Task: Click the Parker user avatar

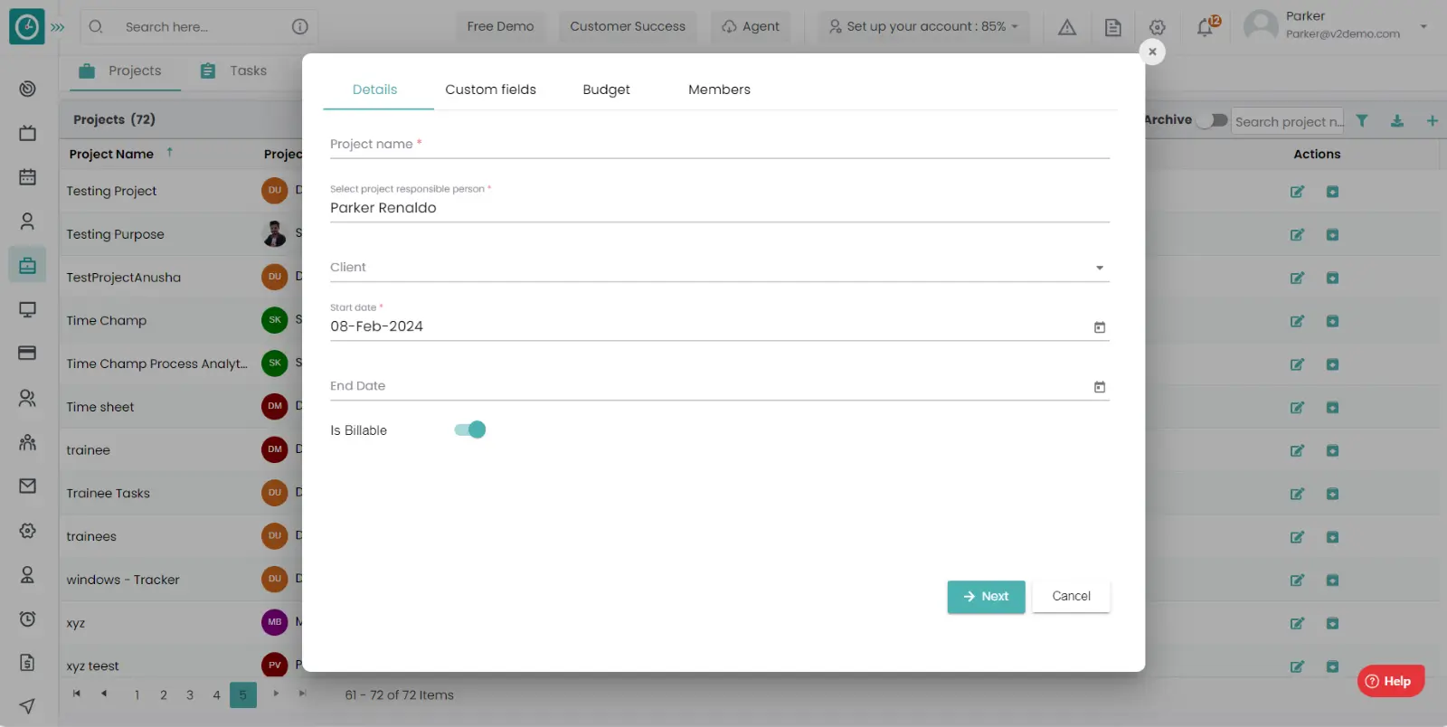Action: tap(1261, 26)
